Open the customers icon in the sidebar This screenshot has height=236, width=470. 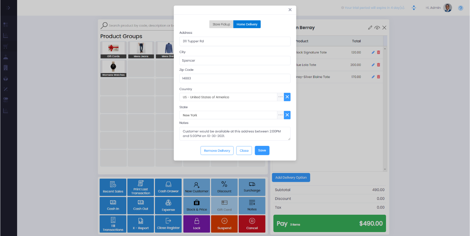[x=5, y=57]
